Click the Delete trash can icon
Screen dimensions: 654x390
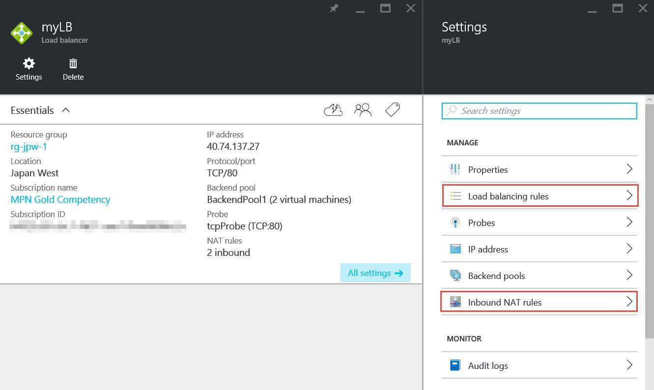tap(73, 63)
